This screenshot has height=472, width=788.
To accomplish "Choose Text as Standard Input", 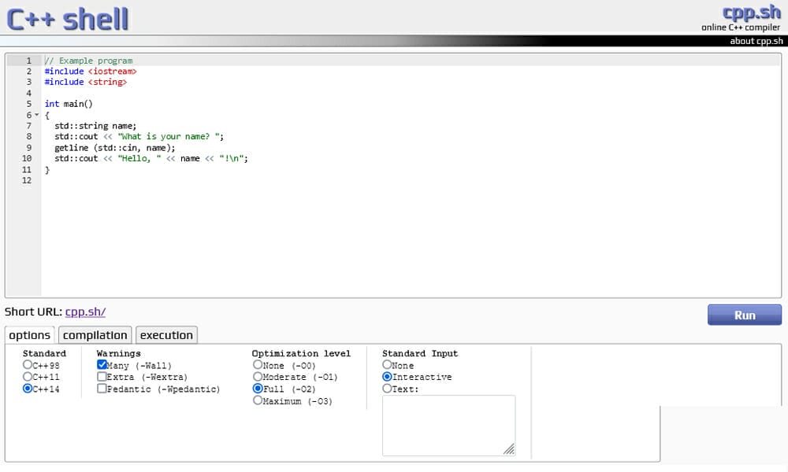I will pyautogui.click(x=385, y=389).
